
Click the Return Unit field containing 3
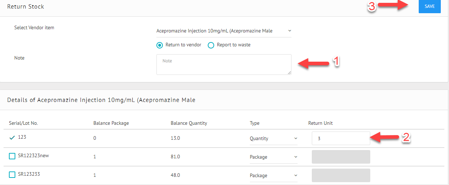(341, 138)
